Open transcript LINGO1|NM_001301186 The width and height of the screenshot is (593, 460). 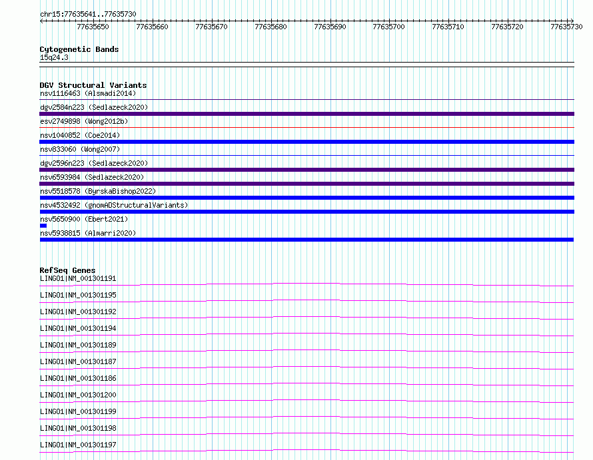click(78, 378)
